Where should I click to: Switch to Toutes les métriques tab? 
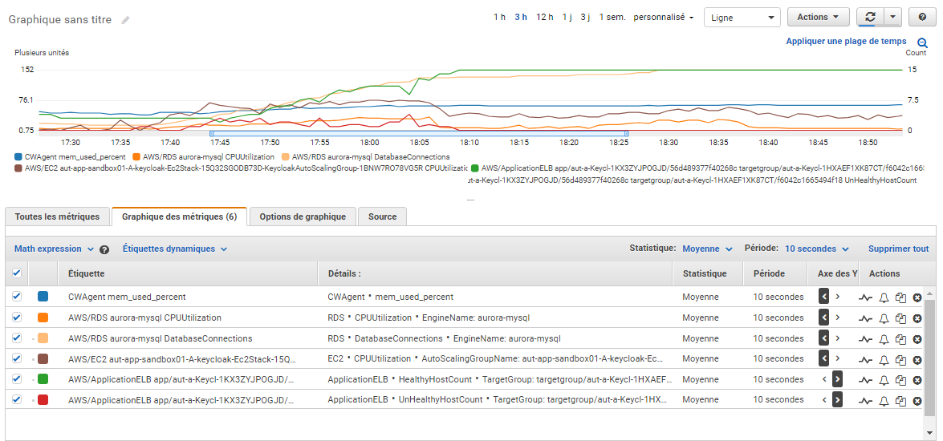pos(57,217)
